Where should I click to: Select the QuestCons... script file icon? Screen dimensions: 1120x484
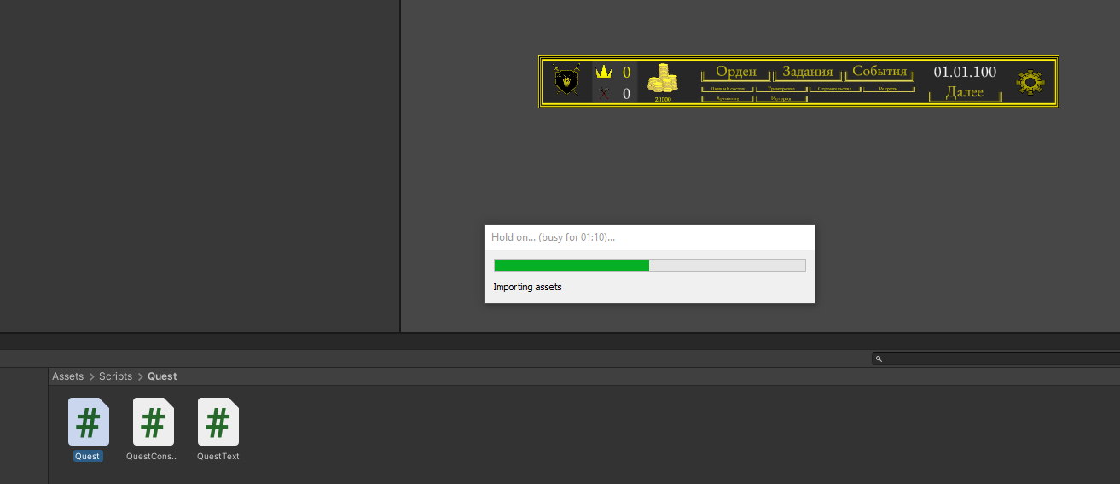[x=154, y=422]
